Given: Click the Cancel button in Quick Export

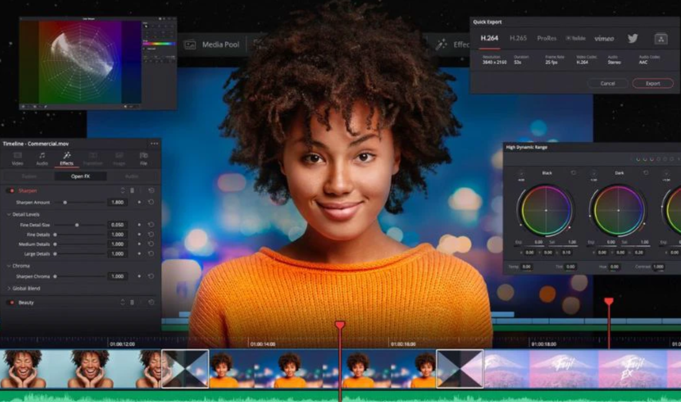Looking at the screenshot, I should pyautogui.click(x=608, y=84).
